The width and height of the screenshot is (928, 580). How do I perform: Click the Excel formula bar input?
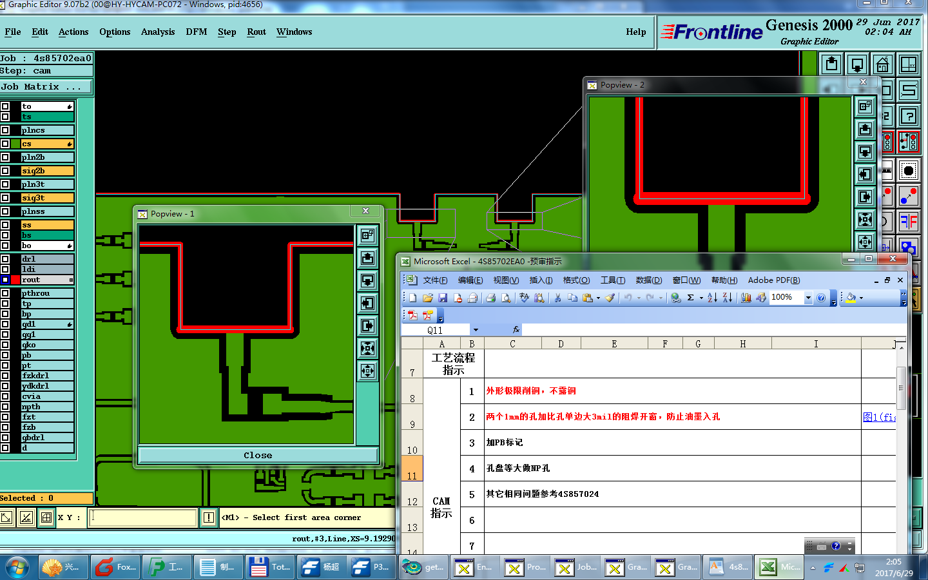[x=713, y=330]
